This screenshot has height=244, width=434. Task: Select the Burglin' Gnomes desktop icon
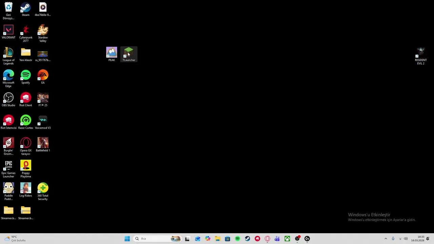tap(8, 146)
